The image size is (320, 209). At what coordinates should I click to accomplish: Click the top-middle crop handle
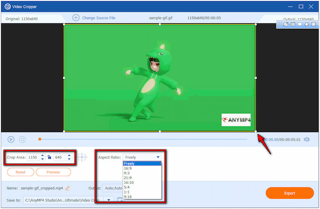coord(160,24)
